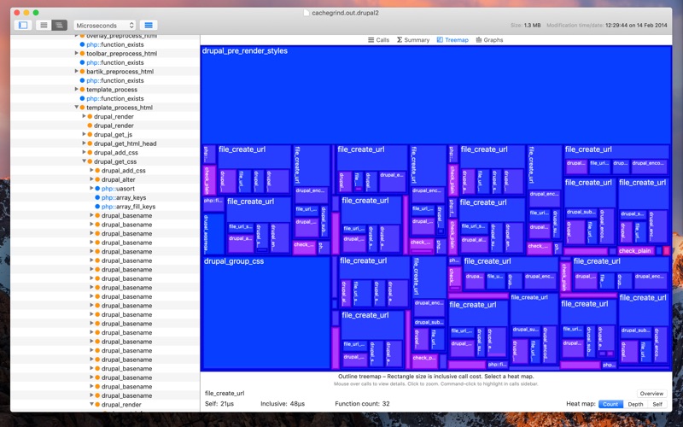Click the orange dot beside template_process
Image resolution: width=683 pixels, height=427 pixels.
click(x=82, y=90)
